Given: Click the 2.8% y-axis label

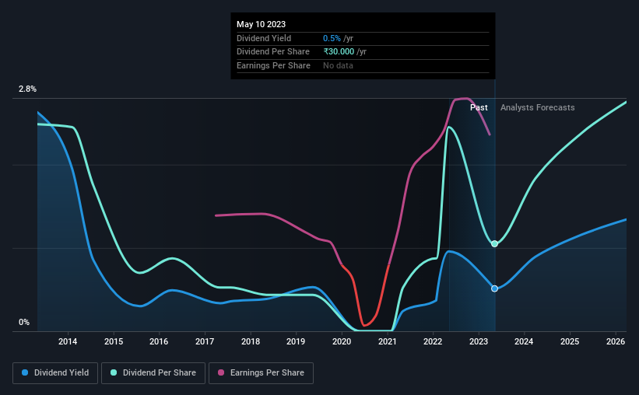Looking at the screenshot, I should coord(27,89).
